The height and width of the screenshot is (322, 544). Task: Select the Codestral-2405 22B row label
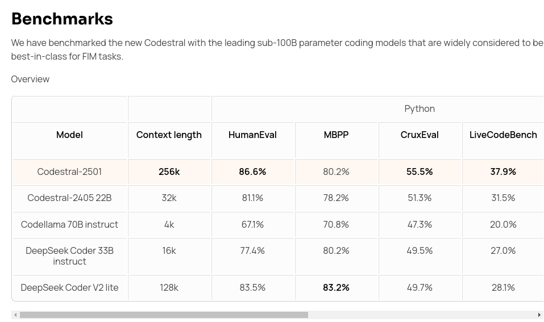point(69,198)
